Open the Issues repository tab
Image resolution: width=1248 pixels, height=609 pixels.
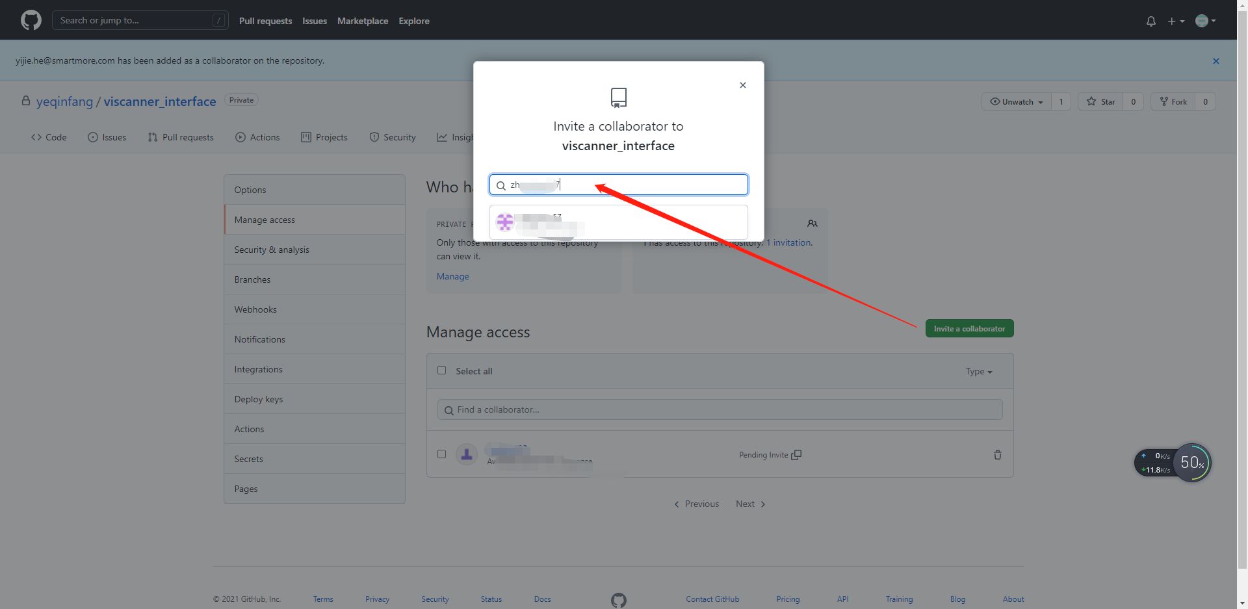click(x=107, y=137)
